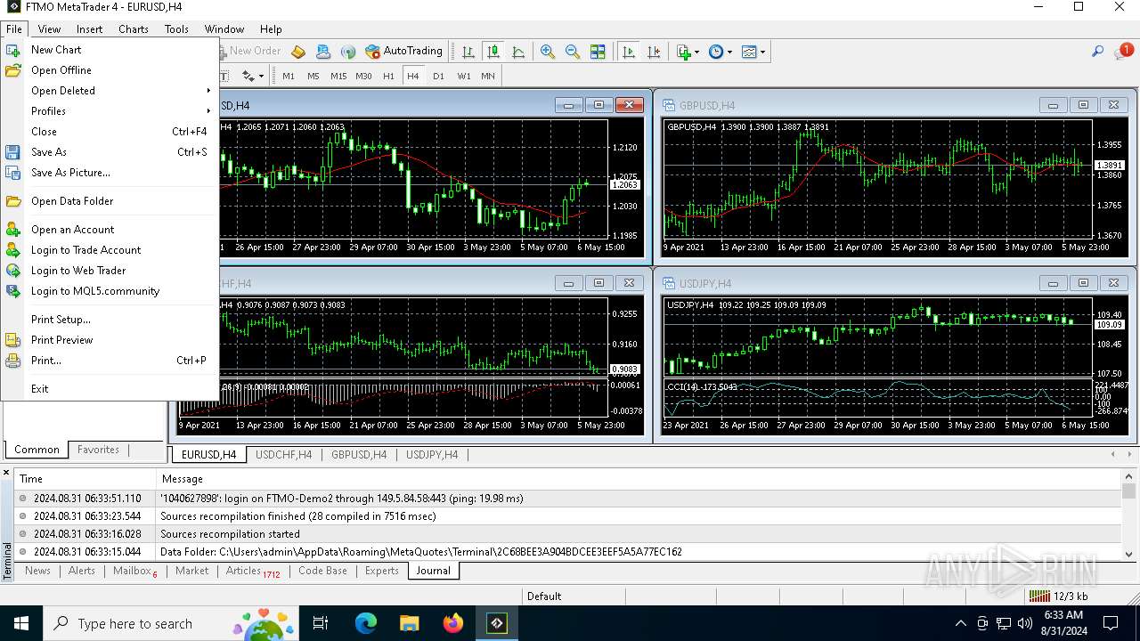Choose New Chart from File menu

tap(110, 50)
